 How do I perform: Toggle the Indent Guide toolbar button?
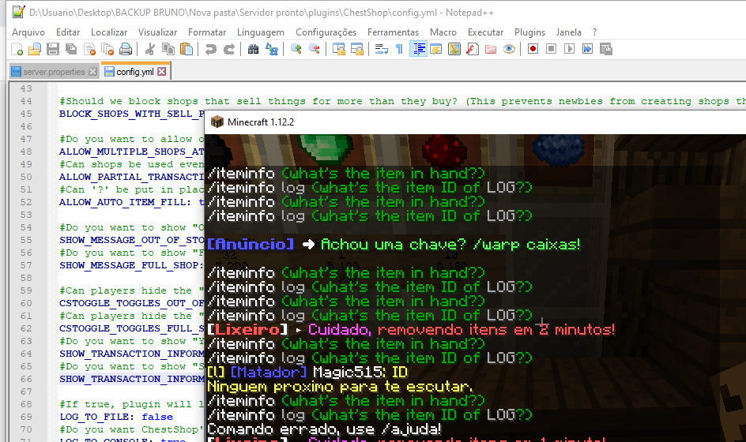click(418, 49)
